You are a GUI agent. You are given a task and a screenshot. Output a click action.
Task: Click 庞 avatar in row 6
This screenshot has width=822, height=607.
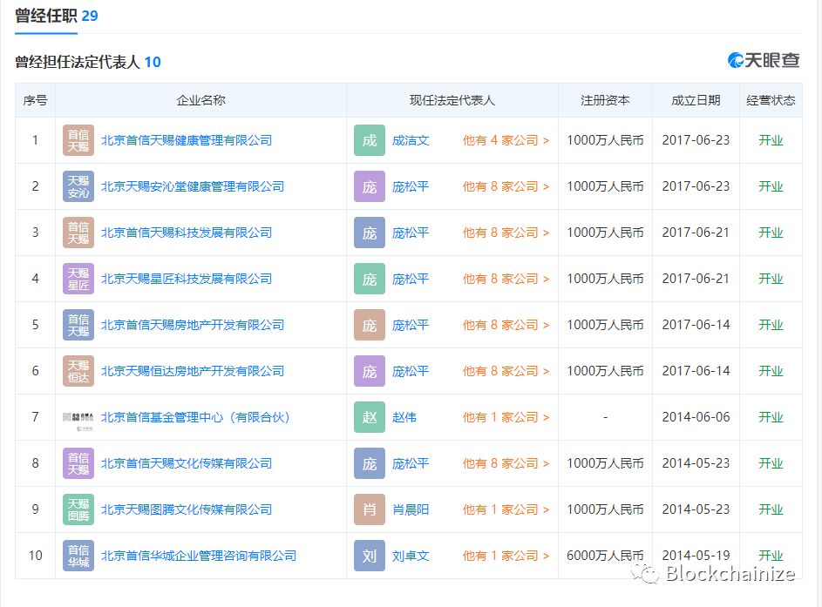[x=370, y=371]
